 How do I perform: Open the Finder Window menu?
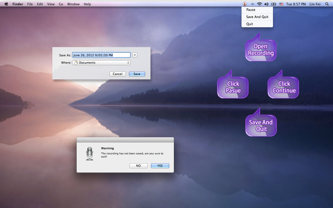tap(73, 4)
